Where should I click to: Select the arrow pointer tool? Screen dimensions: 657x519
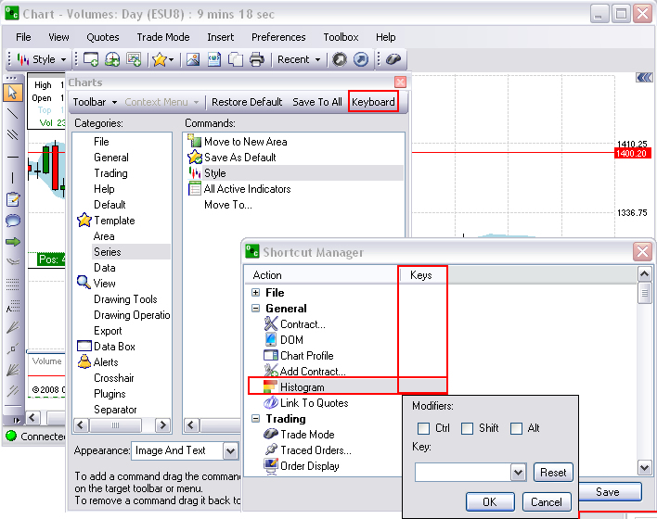(13, 92)
